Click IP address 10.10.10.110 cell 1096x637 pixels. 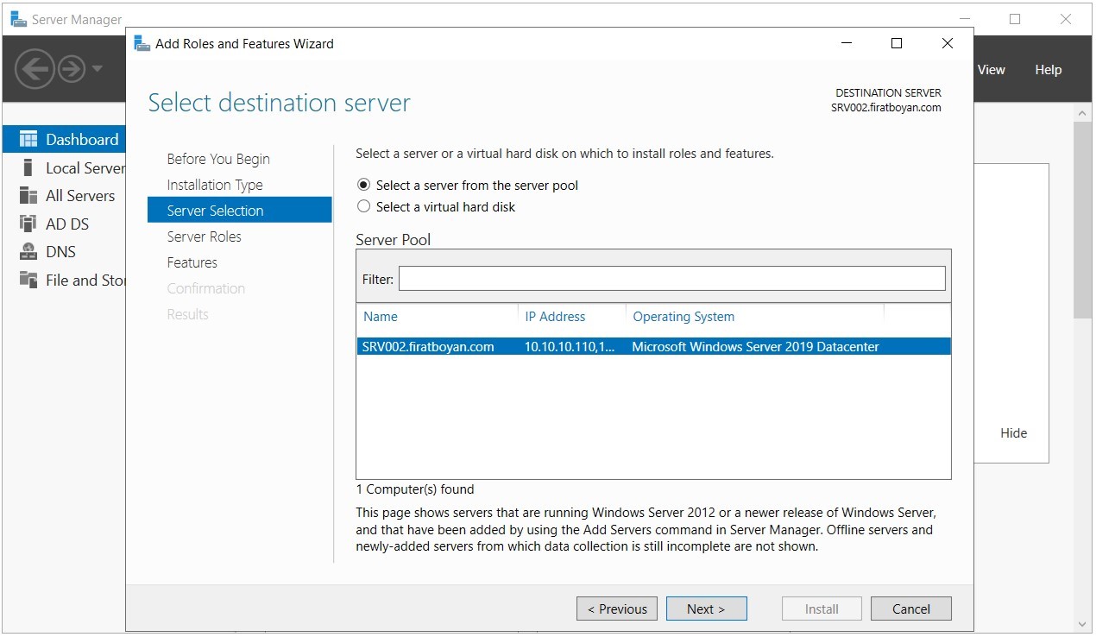tap(570, 347)
